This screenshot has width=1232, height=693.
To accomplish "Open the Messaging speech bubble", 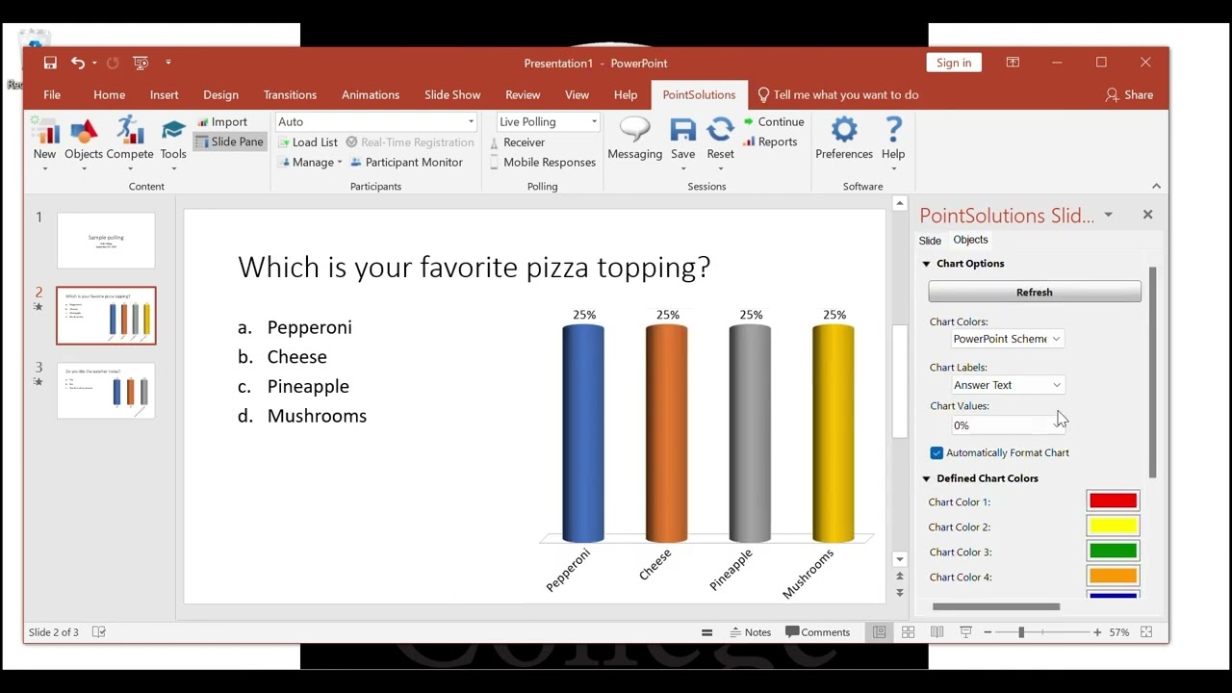I will (634, 139).
